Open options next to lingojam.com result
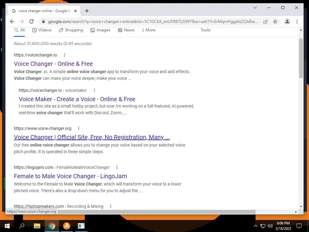The height and width of the screenshot is (232, 309). click(117, 167)
